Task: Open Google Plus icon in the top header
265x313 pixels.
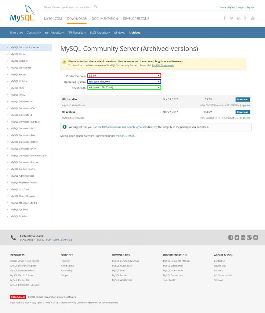Action: [x=246, y=18]
